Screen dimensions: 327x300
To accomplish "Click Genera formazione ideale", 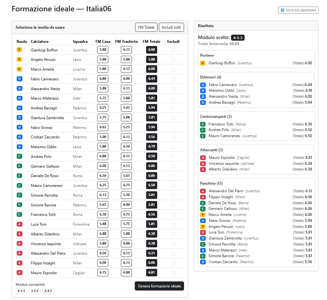I will (159, 286).
